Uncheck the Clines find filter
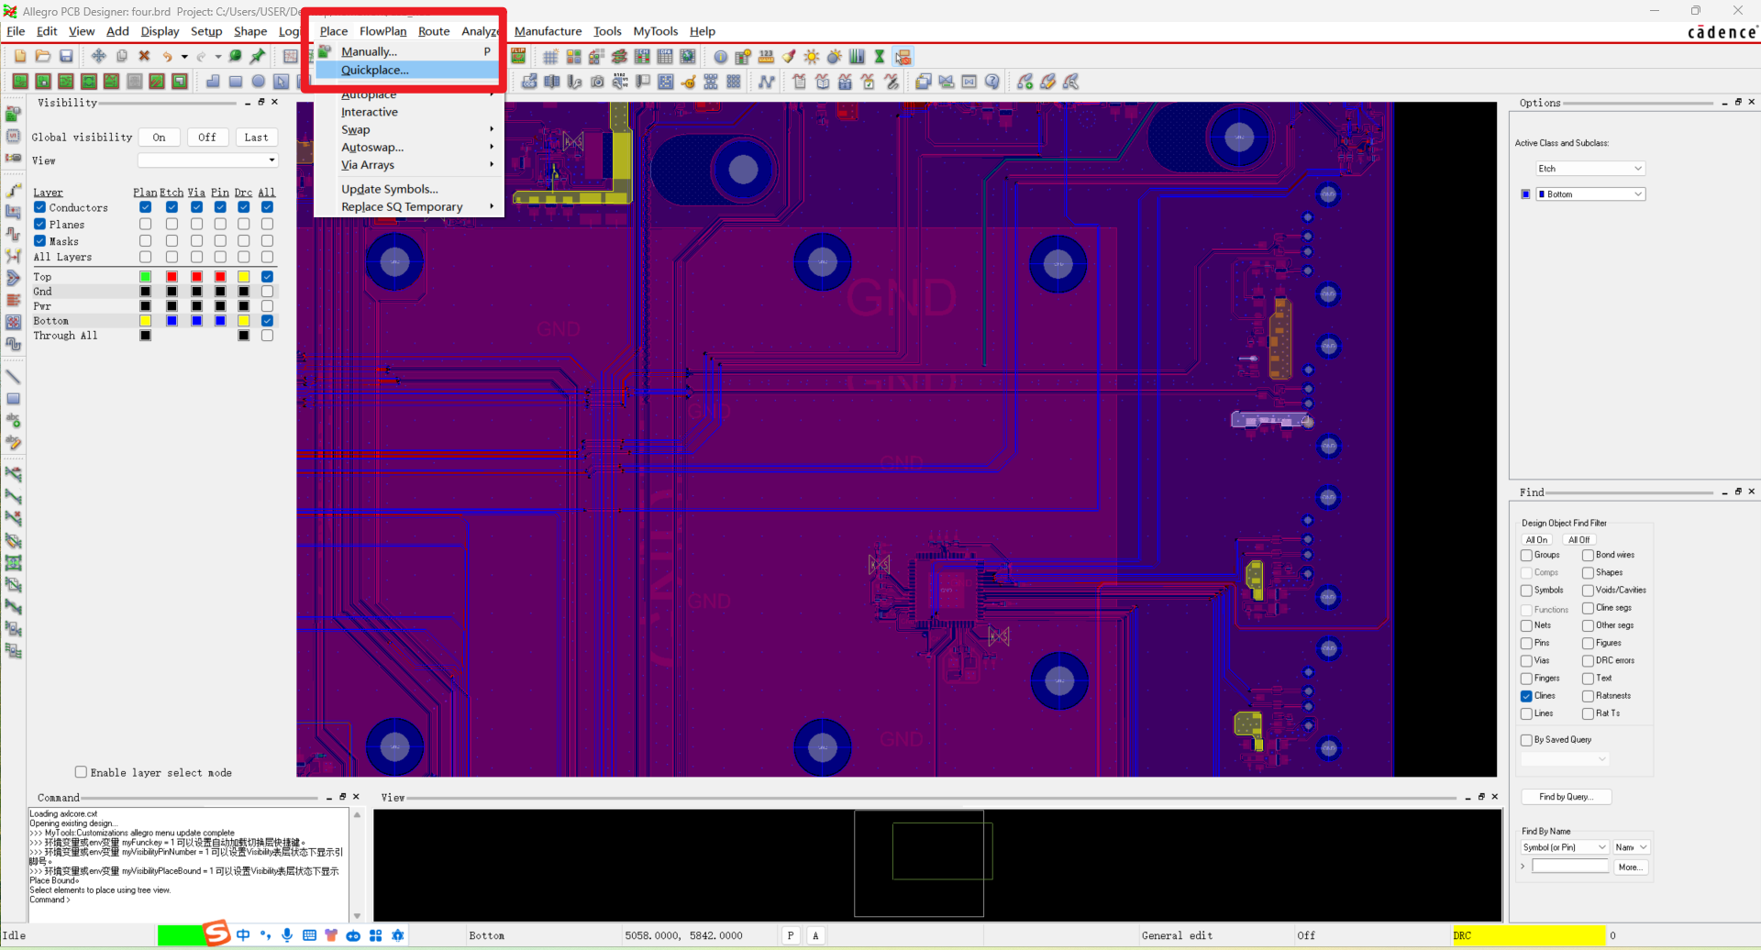This screenshot has width=1761, height=950. [1527, 696]
